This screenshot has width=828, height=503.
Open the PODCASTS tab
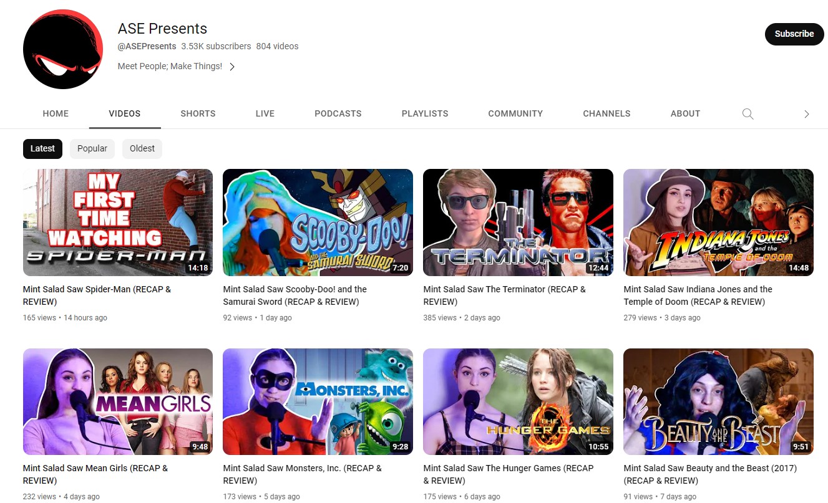coord(338,113)
